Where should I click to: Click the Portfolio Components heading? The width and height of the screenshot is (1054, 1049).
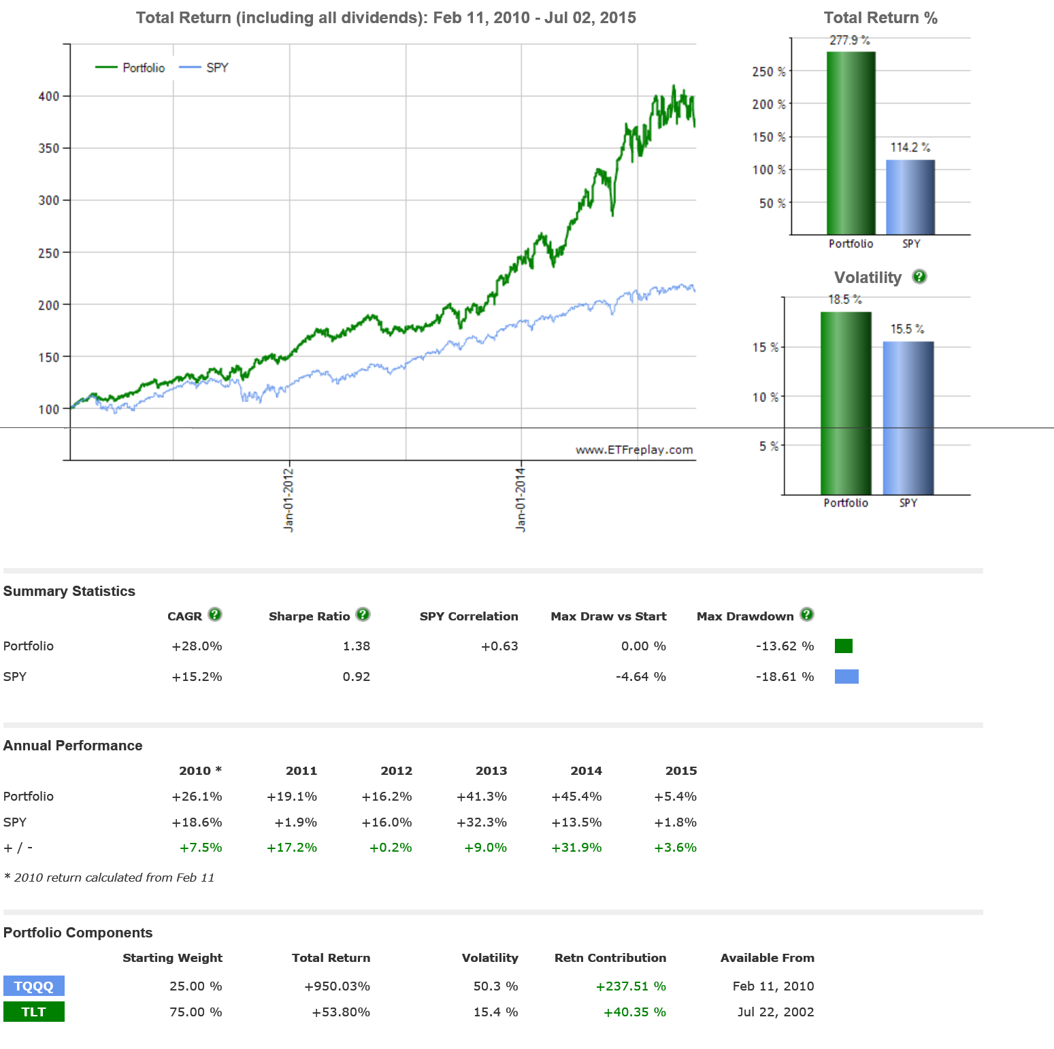[x=78, y=933]
